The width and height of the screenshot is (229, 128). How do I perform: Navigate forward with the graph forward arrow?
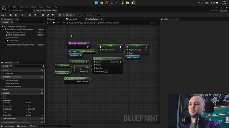(59, 23)
